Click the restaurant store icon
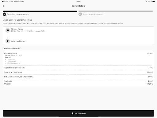157x118 pixels. click(8, 30)
